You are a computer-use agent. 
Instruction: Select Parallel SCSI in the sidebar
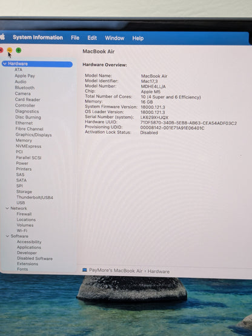[28, 157]
